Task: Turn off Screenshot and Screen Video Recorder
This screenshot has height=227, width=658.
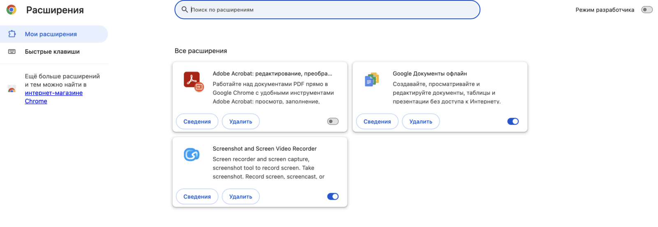Action: coord(333,197)
